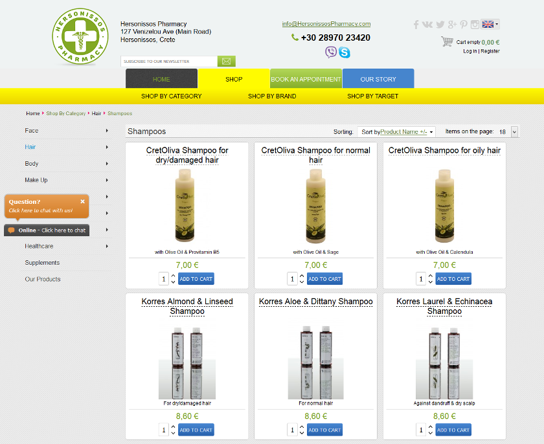The image size is (544, 444).
Task: Click the Home breadcrumb
Action: click(x=33, y=113)
